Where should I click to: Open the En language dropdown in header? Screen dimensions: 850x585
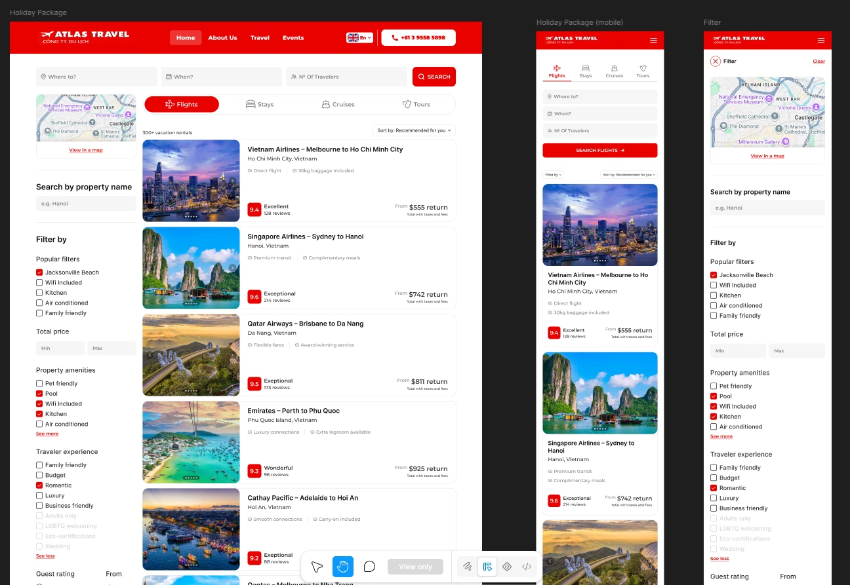click(360, 38)
